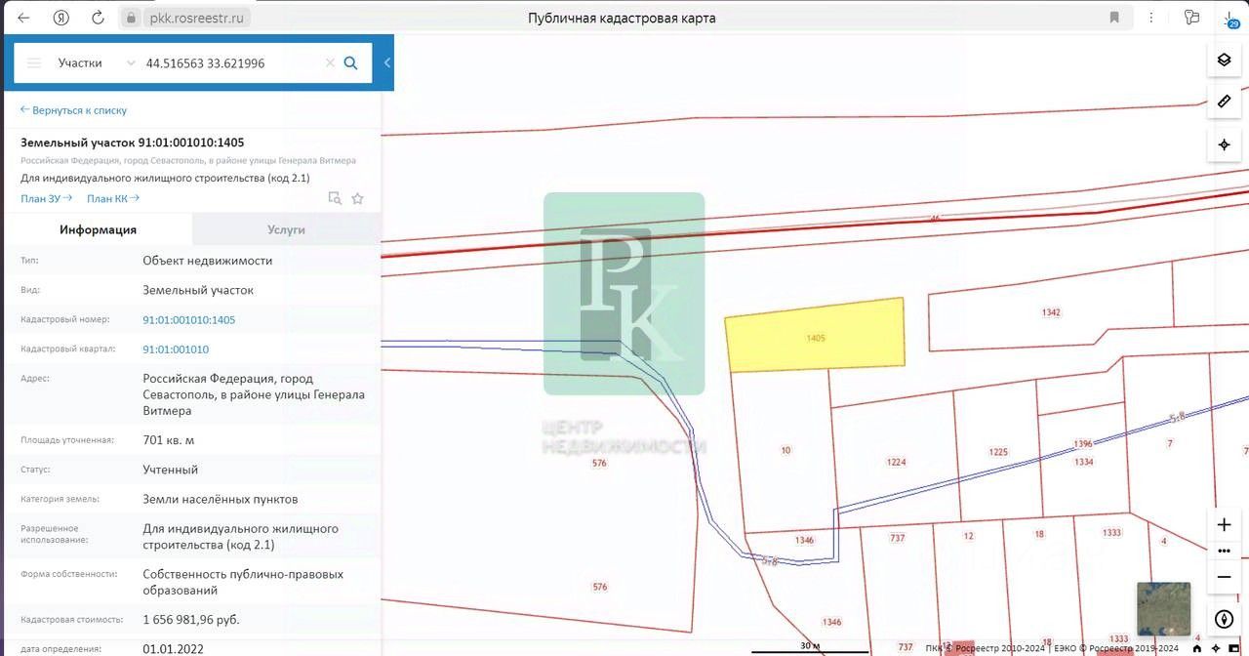The image size is (1249, 656).
Task: Zoom in with the plus button
Action: (x=1224, y=524)
